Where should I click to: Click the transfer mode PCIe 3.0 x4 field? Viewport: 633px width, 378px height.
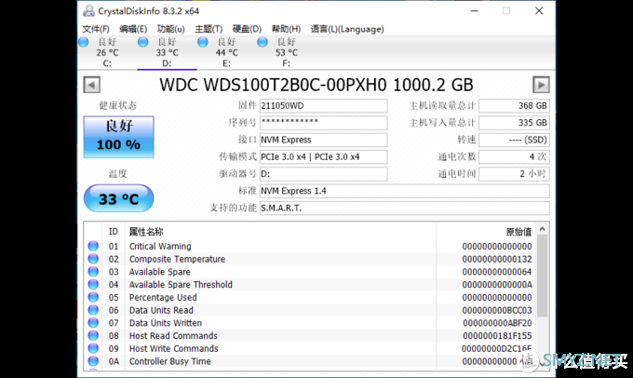(323, 156)
